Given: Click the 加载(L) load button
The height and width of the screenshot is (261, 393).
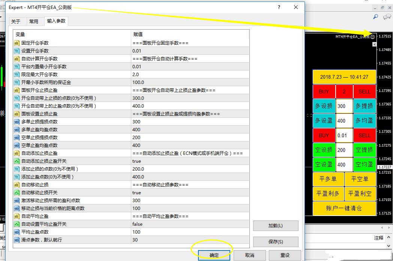Looking at the screenshot, I should tap(276, 226).
